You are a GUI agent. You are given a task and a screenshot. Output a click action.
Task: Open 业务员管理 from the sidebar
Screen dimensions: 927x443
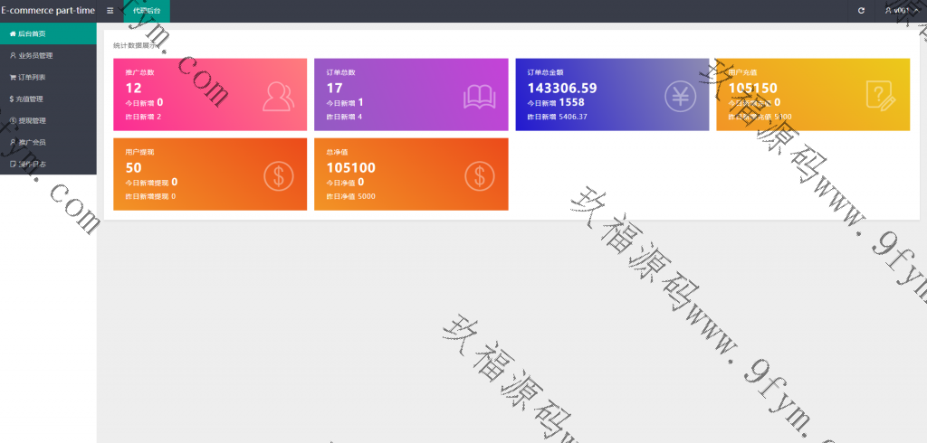[36, 55]
